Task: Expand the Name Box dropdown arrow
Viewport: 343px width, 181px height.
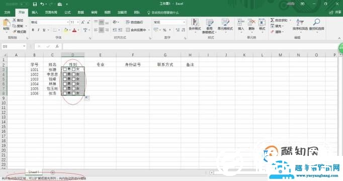Action: coord(24,47)
